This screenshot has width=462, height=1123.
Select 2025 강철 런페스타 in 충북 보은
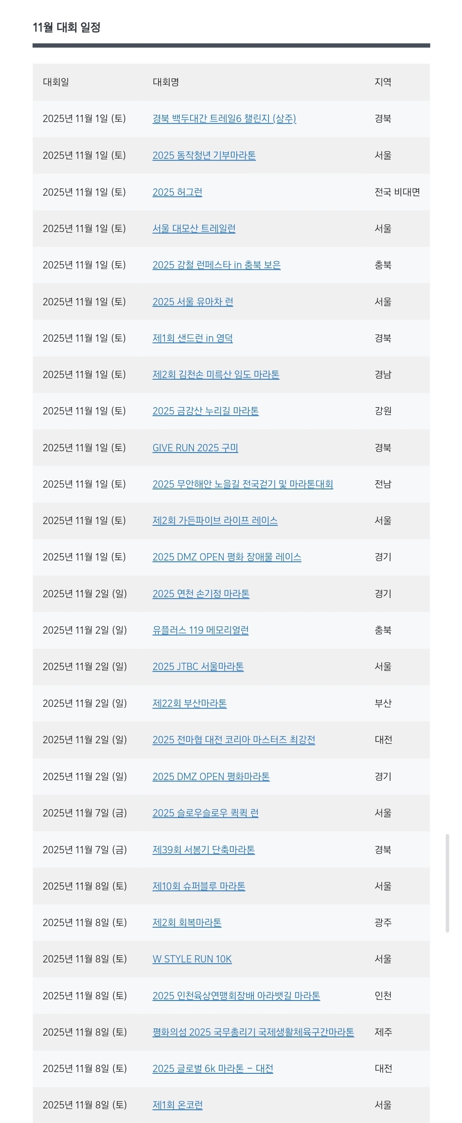click(x=217, y=265)
